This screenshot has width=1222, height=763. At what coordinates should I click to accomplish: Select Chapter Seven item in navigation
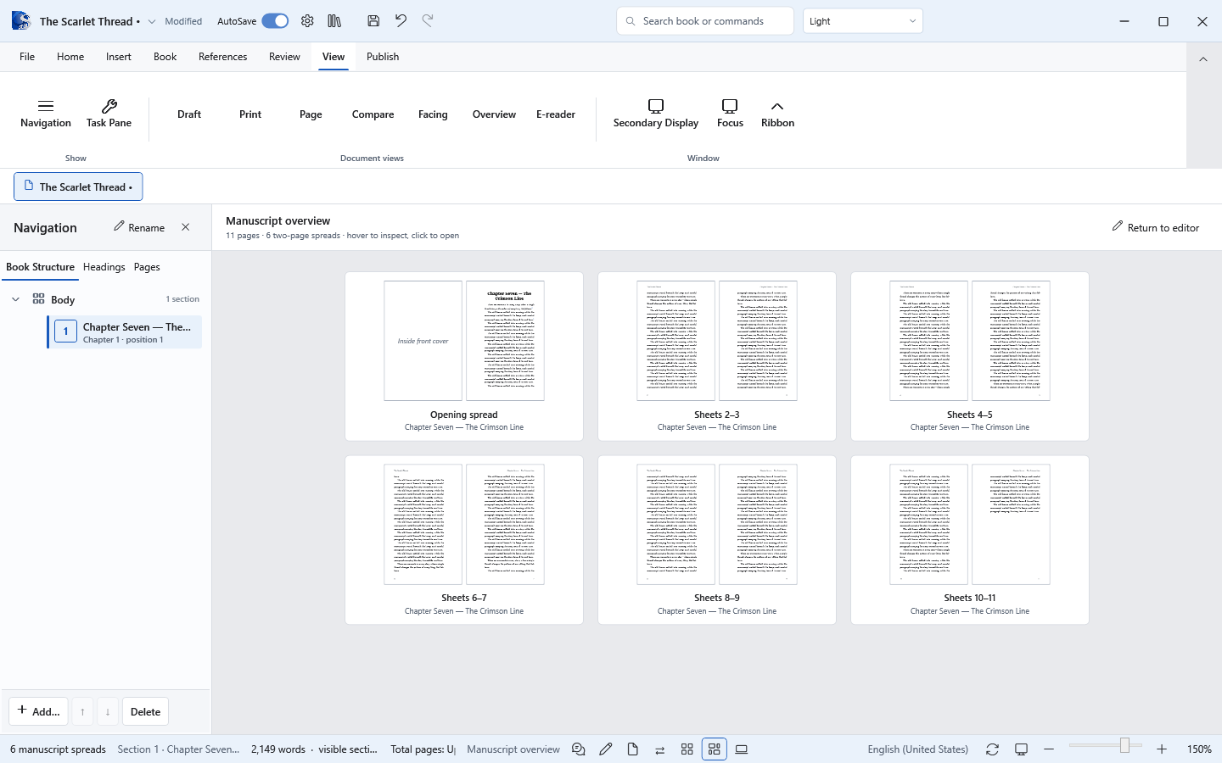coord(125,332)
